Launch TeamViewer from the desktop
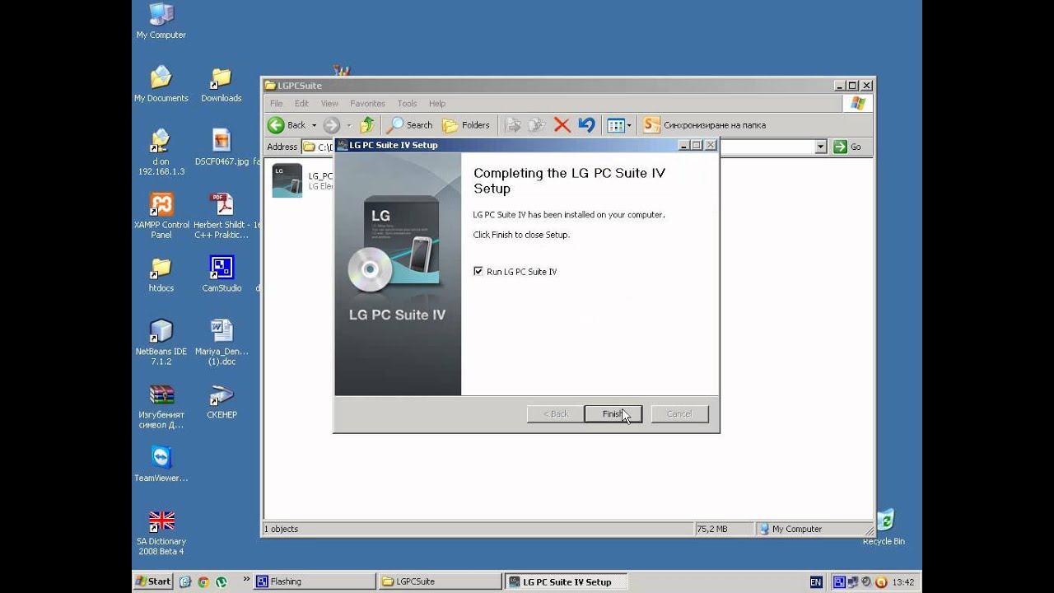The width and height of the screenshot is (1054, 593). (161, 464)
